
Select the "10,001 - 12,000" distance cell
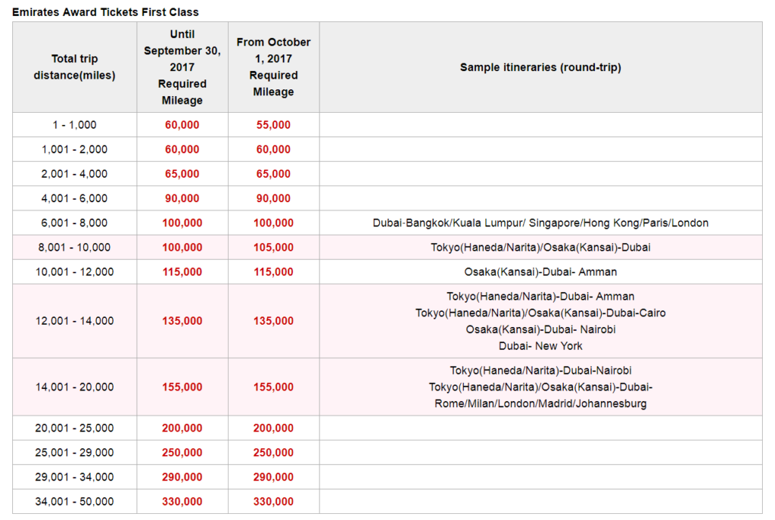pyautogui.click(x=75, y=272)
